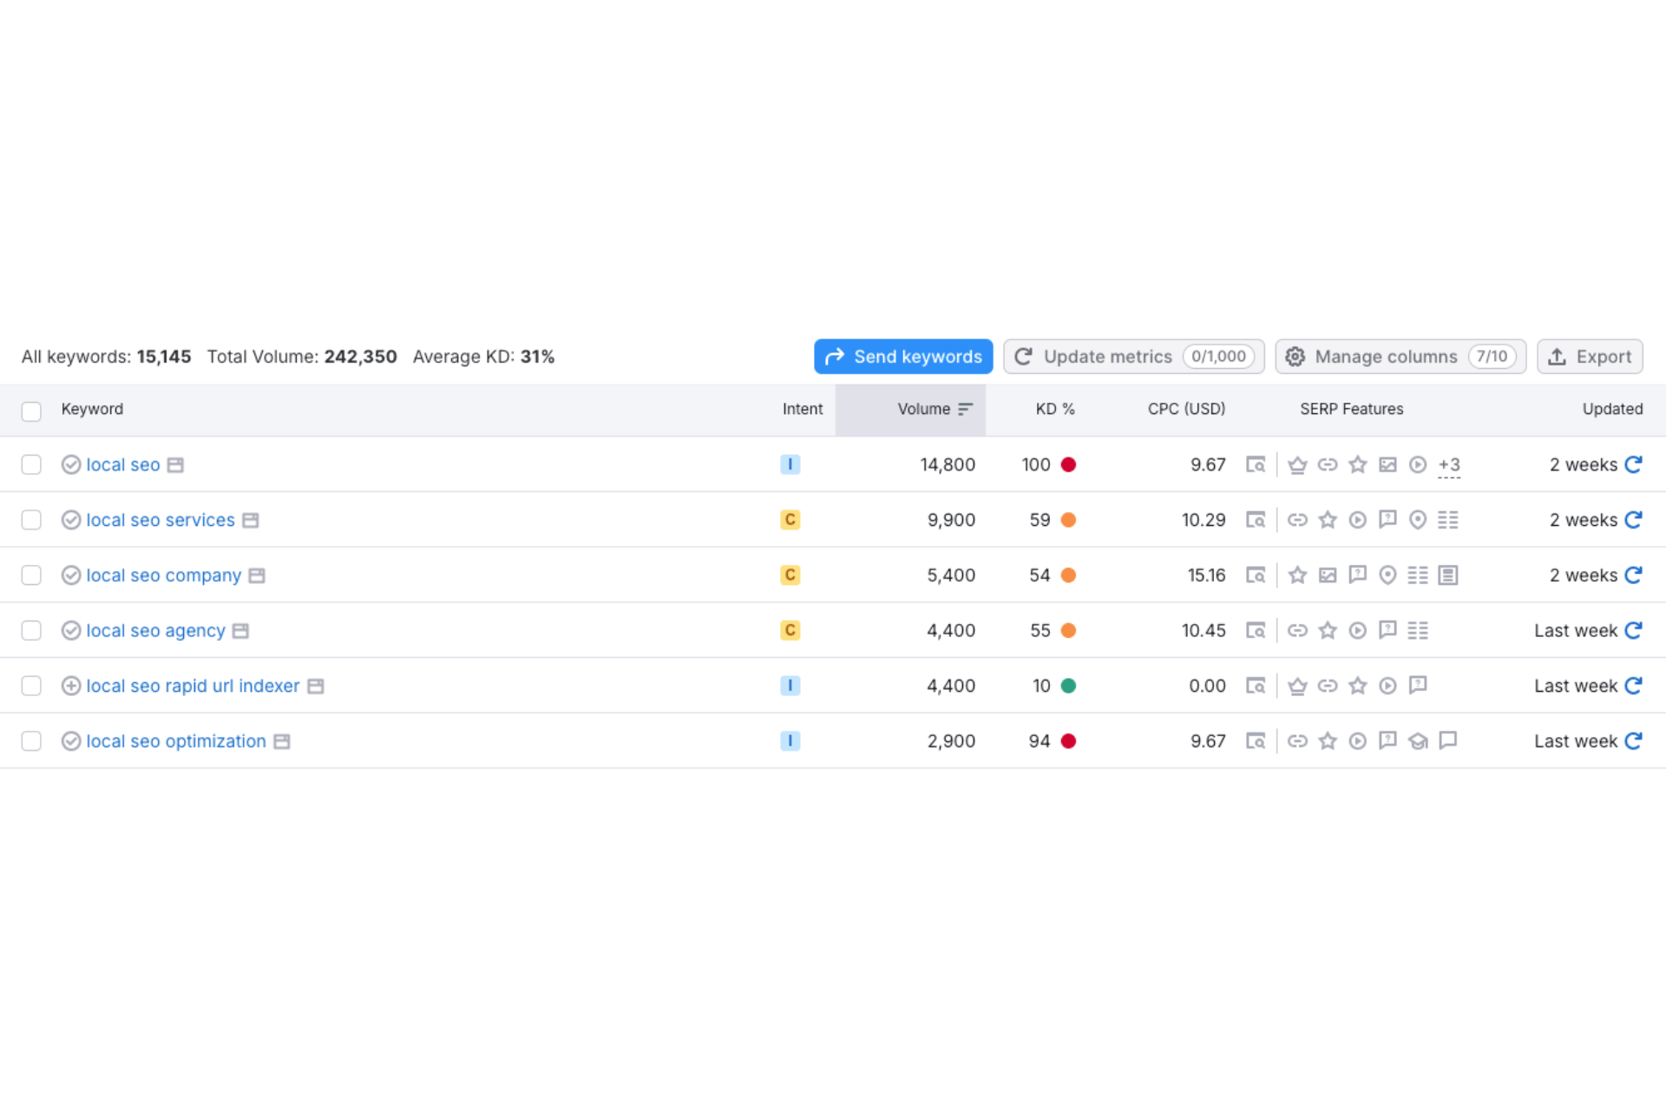This screenshot has height=1111, width=1666.
Task: Check the 'local seo services' row checkbox
Action: 31,520
